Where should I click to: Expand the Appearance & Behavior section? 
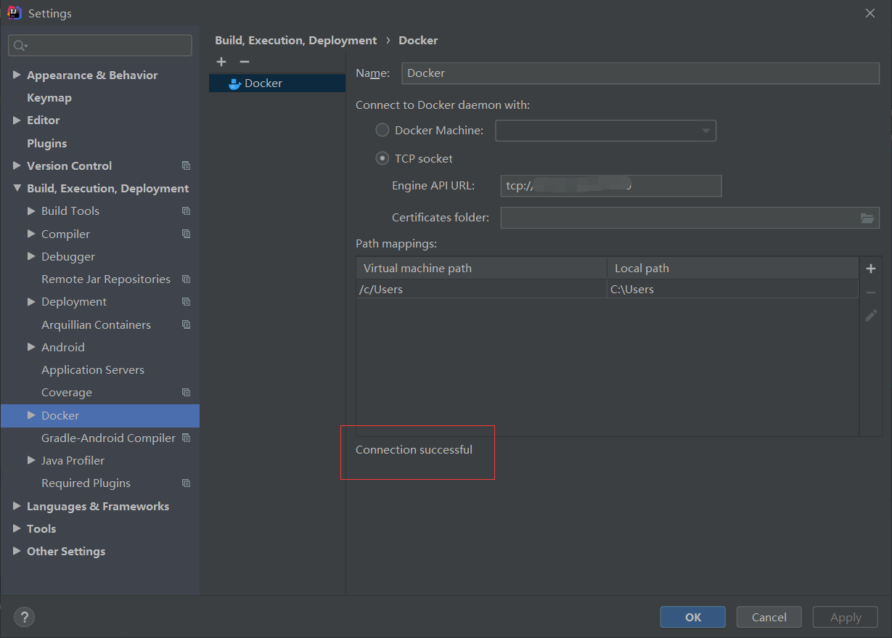click(x=17, y=75)
